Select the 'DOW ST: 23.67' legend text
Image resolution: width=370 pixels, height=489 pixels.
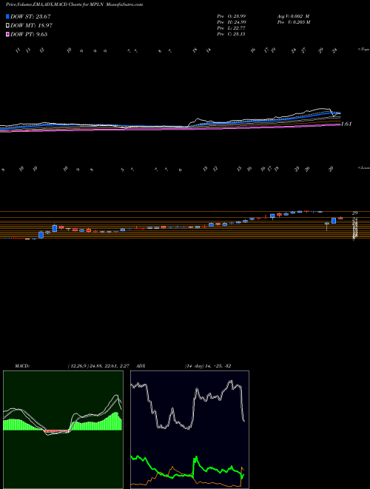click(x=30, y=16)
